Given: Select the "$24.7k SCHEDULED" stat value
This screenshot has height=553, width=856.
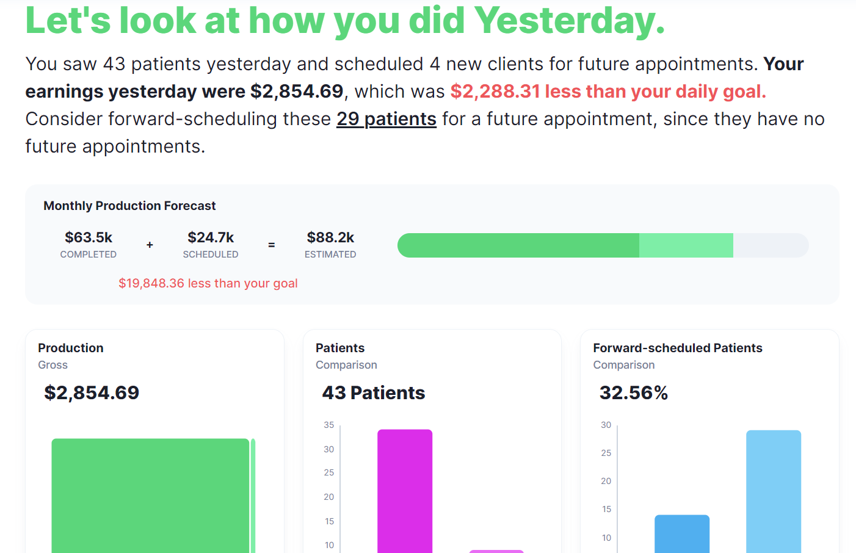Looking at the screenshot, I should [211, 237].
